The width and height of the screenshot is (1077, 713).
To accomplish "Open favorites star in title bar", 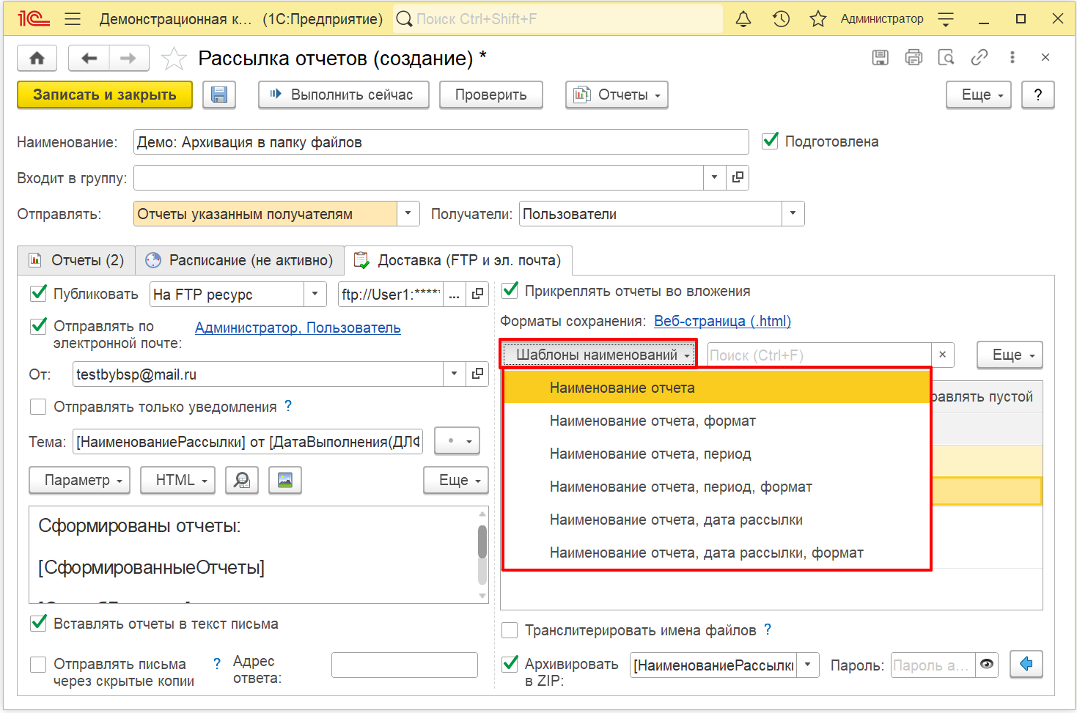I will 818,19.
